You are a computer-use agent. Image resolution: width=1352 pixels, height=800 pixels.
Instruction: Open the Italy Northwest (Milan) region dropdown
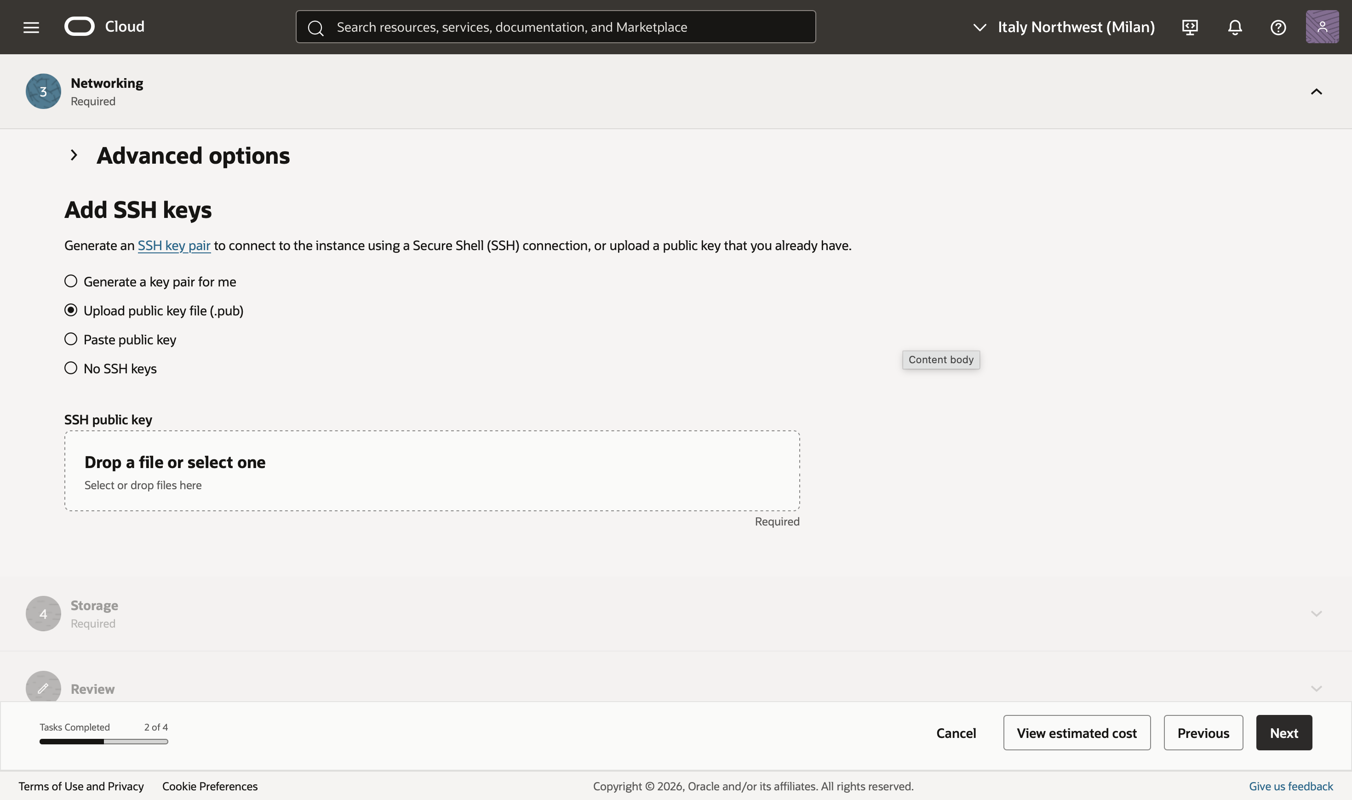pos(1064,27)
